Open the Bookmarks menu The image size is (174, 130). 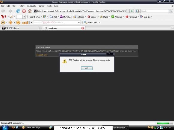pos(32,6)
